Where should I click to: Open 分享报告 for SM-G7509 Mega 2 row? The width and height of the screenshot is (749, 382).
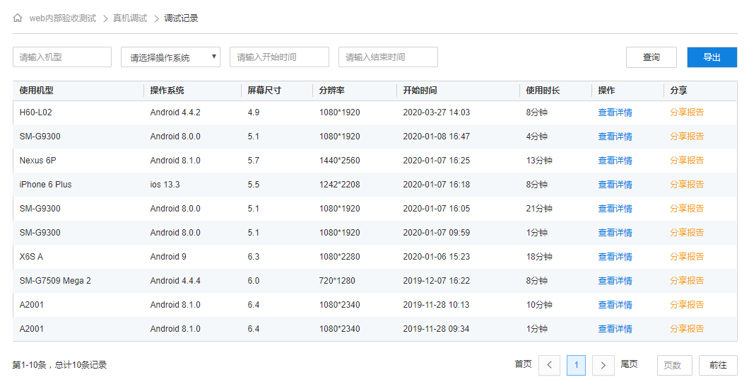[687, 281]
